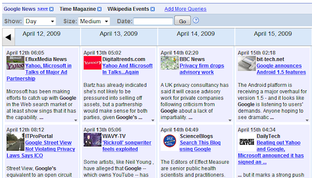
Task: Expand the April 15th 02:18 story
Action: pyautogui.click(x=307, y=120)
